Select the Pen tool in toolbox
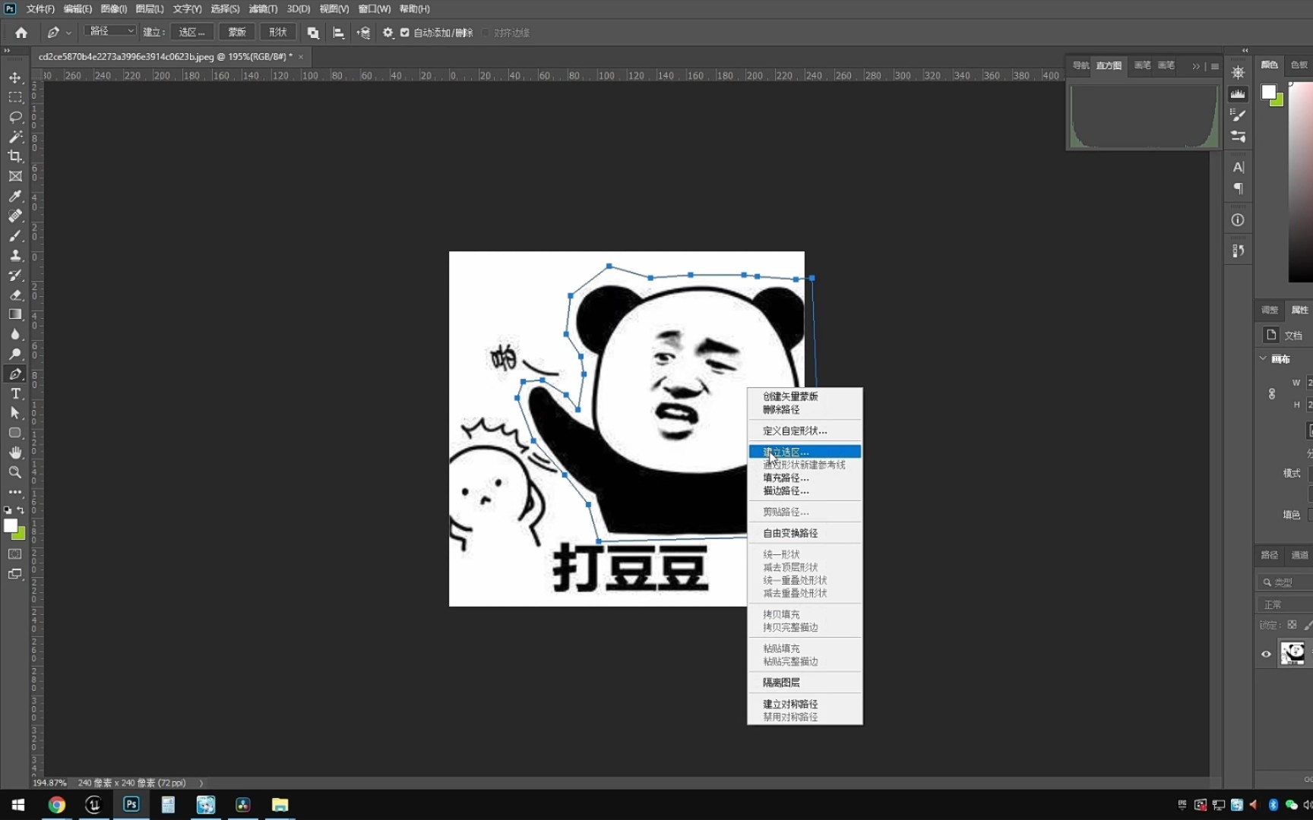The height and width of the screenshot is (820, 1313). [15, 374]
